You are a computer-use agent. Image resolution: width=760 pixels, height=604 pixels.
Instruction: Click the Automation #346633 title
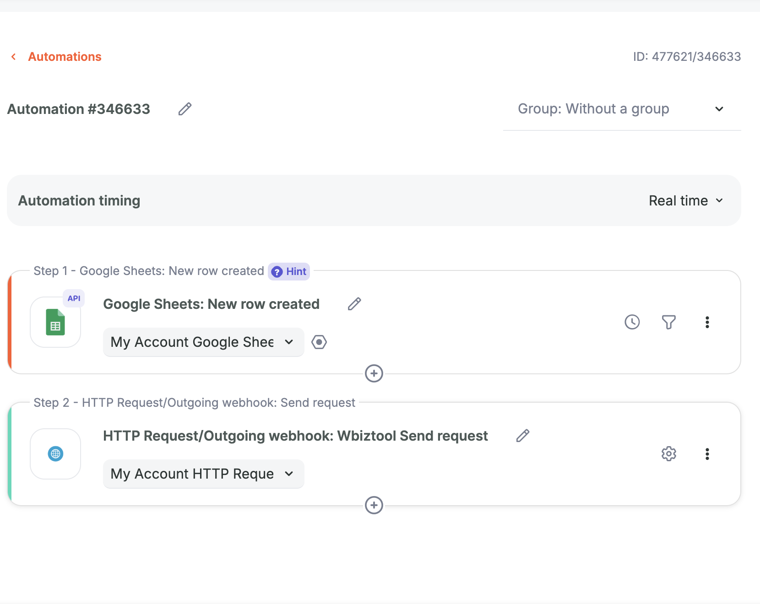tap(79, 109)
